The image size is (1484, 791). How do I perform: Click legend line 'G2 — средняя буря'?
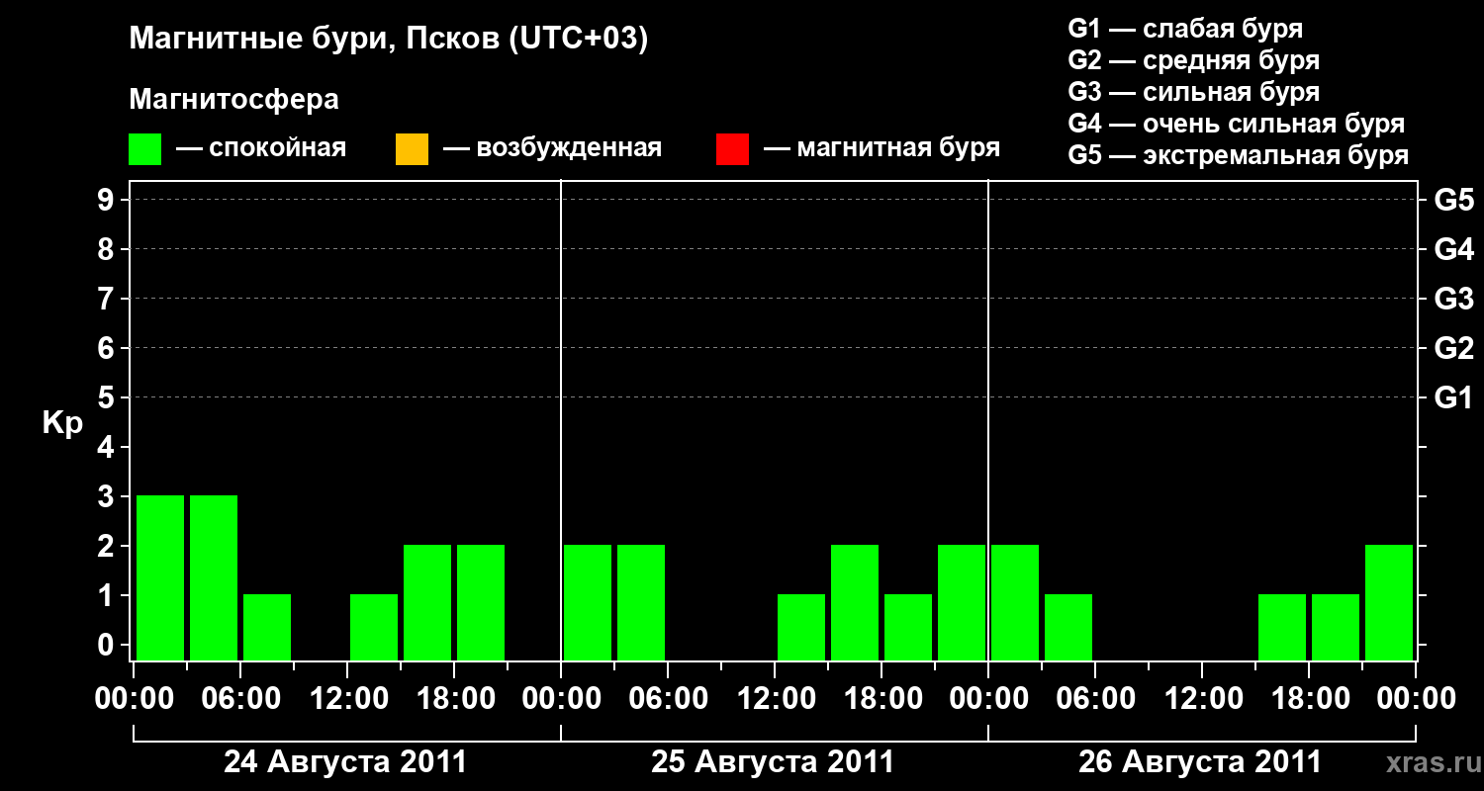click(1193, 60)
